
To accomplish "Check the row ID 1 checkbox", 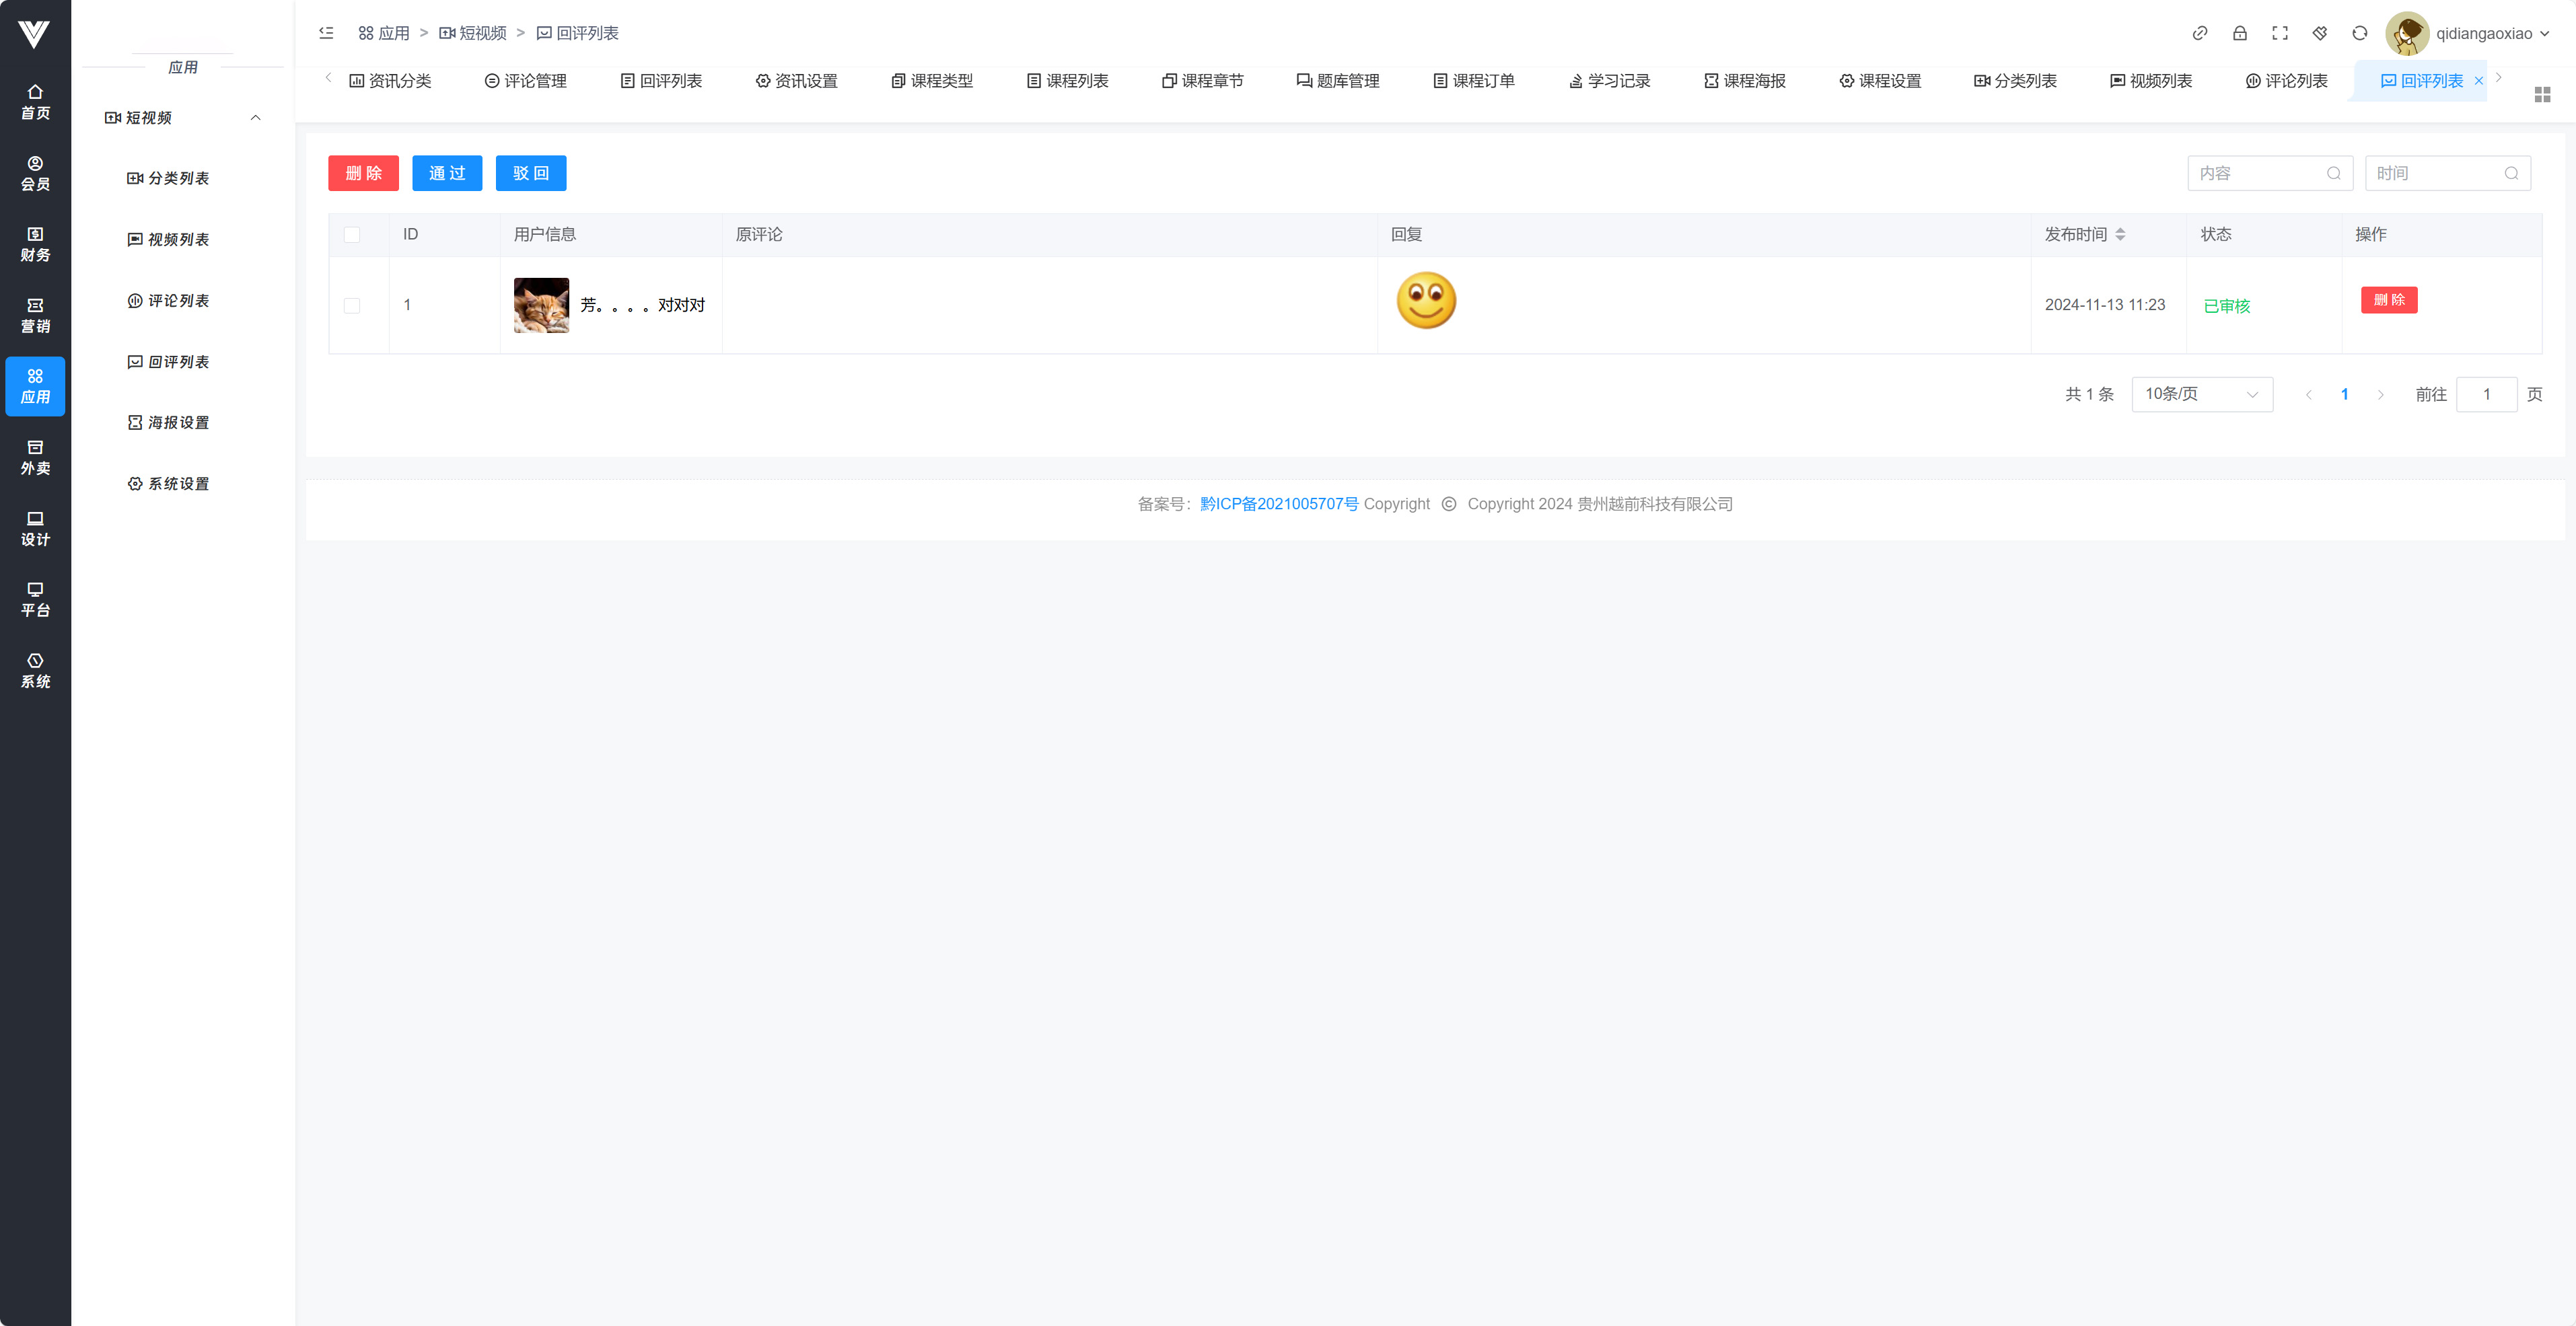I will tap(352, 305).
